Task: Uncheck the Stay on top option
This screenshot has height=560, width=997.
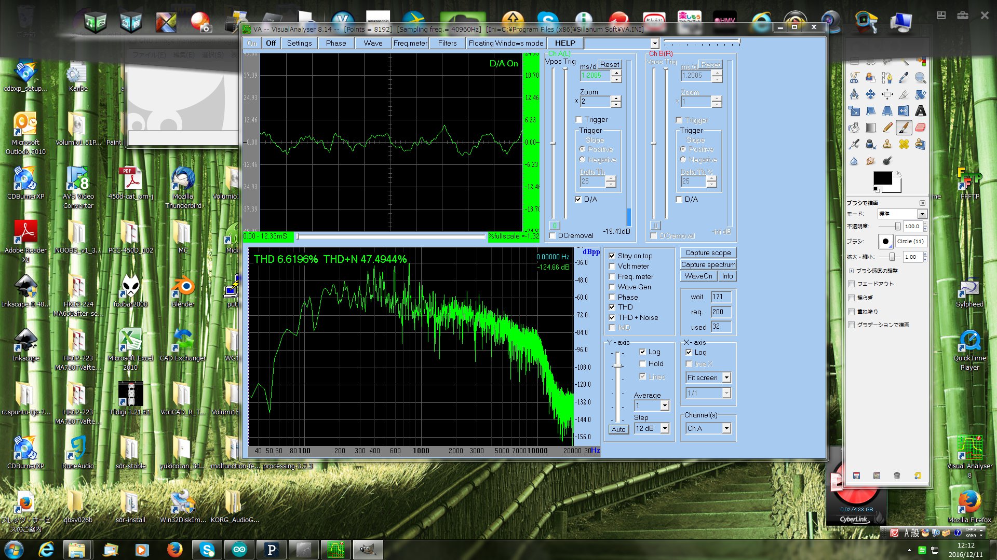Action: coord(612,256)
